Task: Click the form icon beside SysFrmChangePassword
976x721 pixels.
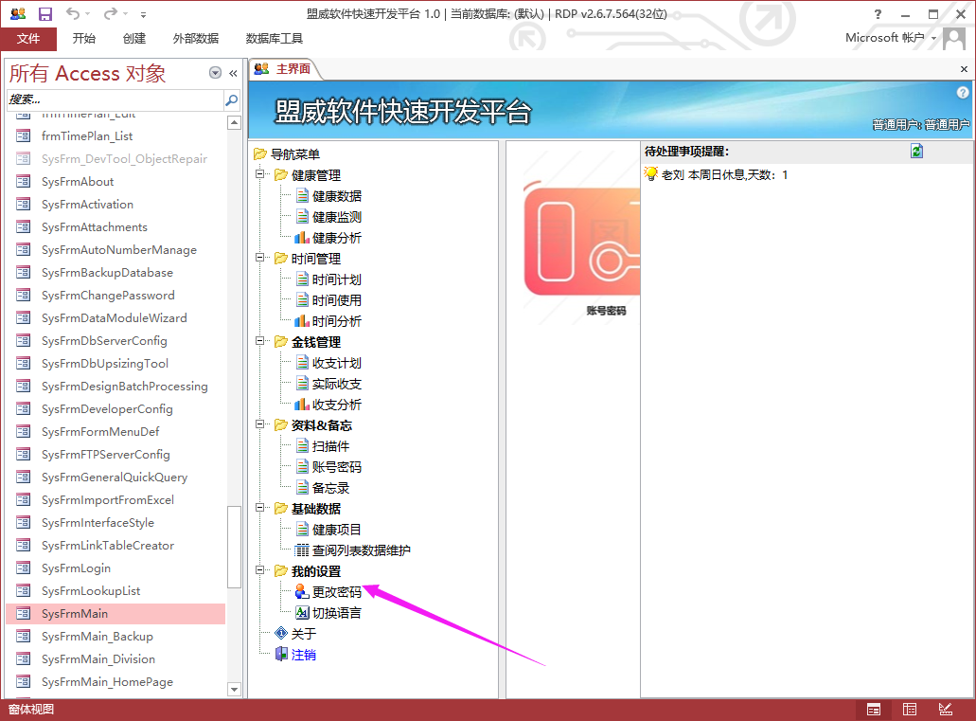Action: click(23, 296)
